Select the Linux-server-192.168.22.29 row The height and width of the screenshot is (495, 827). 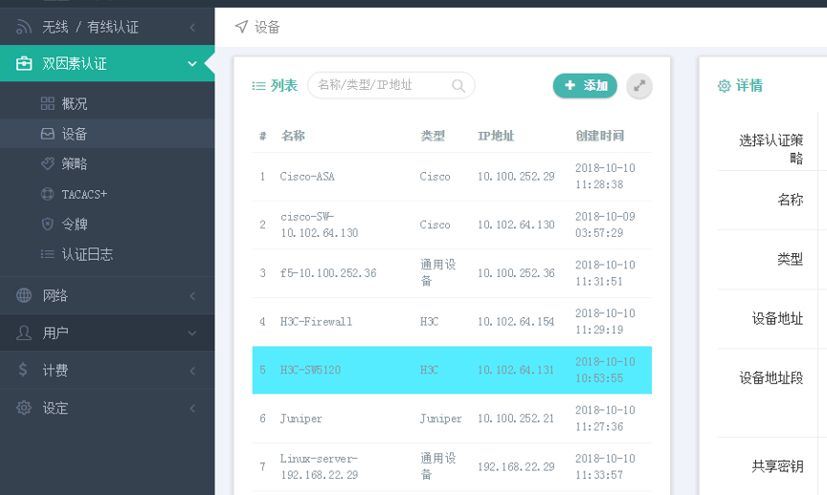[x=452, y=467]
